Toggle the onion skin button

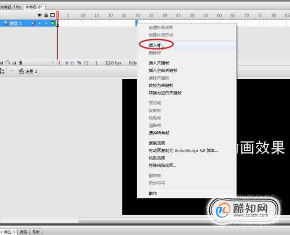(66, 63)
